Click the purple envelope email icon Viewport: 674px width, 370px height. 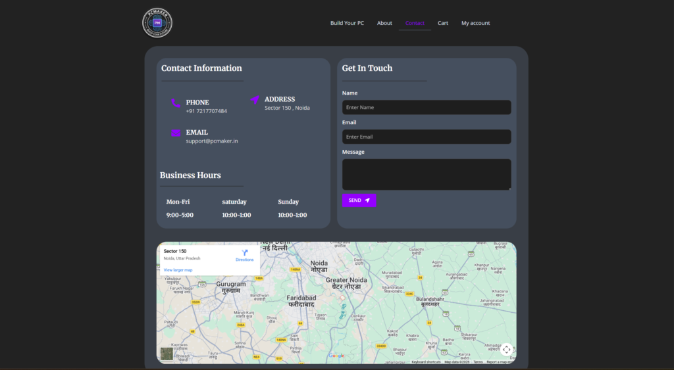[176, 133]
